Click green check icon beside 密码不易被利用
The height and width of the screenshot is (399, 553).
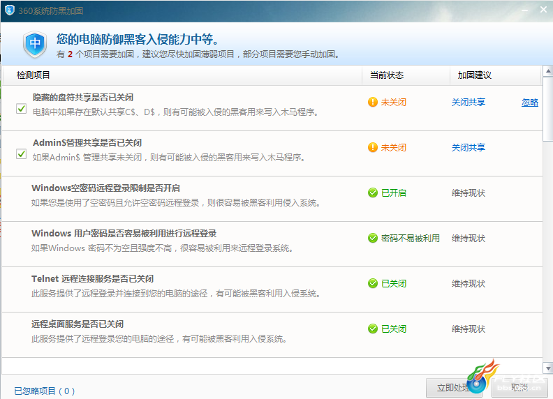pyautogui.click(x=373, y=239)
